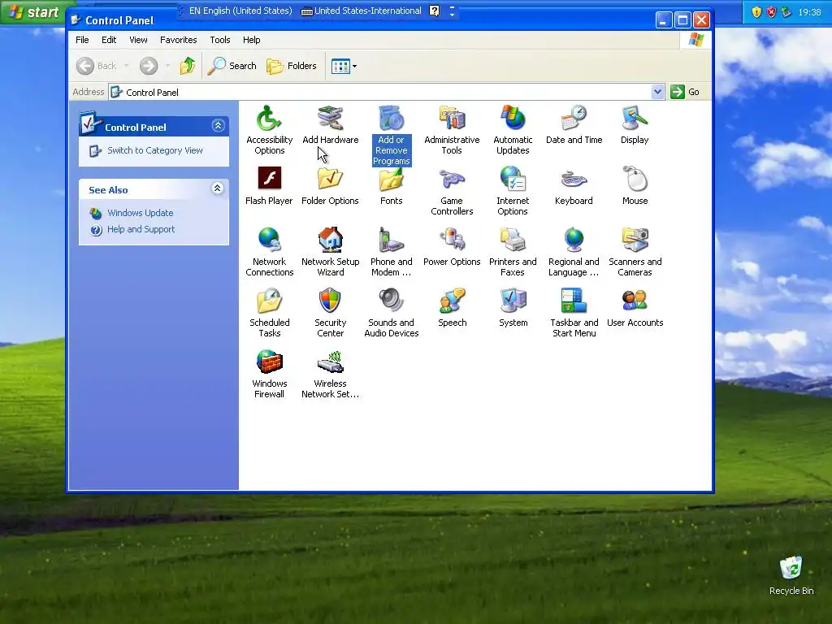Open the Help menu
The height and width of the screenshot is (624, 832).
[x=252, y=40]
